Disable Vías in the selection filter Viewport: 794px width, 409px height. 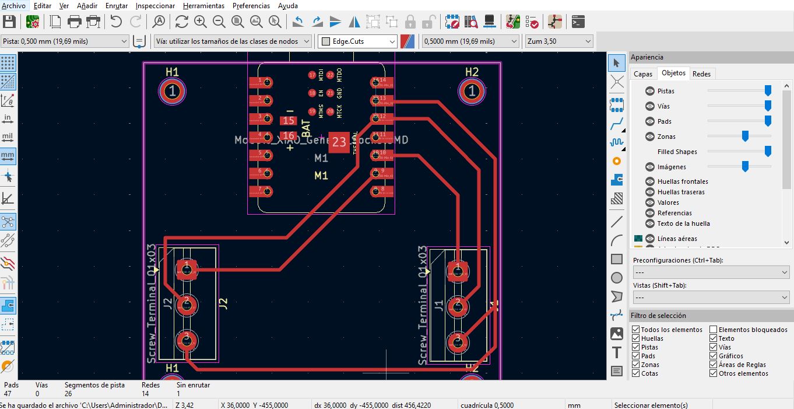click(712, 347)
